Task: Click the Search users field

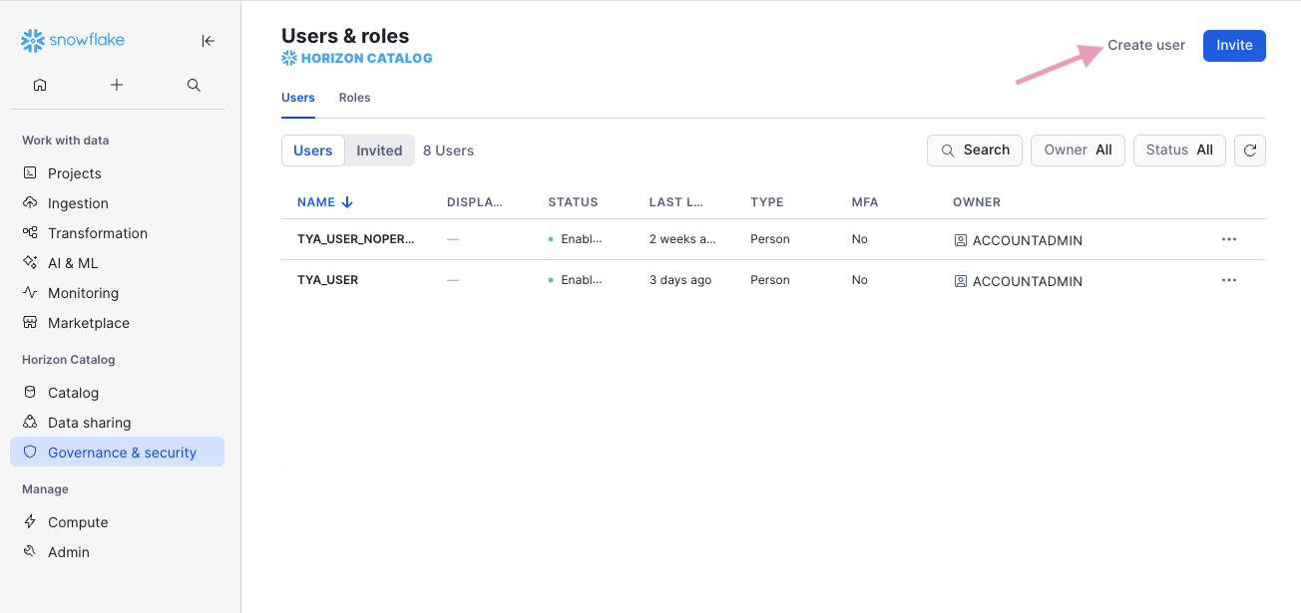Action: pyautogui.click(x=974, y=151)
